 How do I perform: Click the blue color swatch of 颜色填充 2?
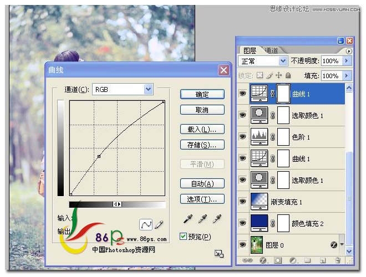[259, 223]
